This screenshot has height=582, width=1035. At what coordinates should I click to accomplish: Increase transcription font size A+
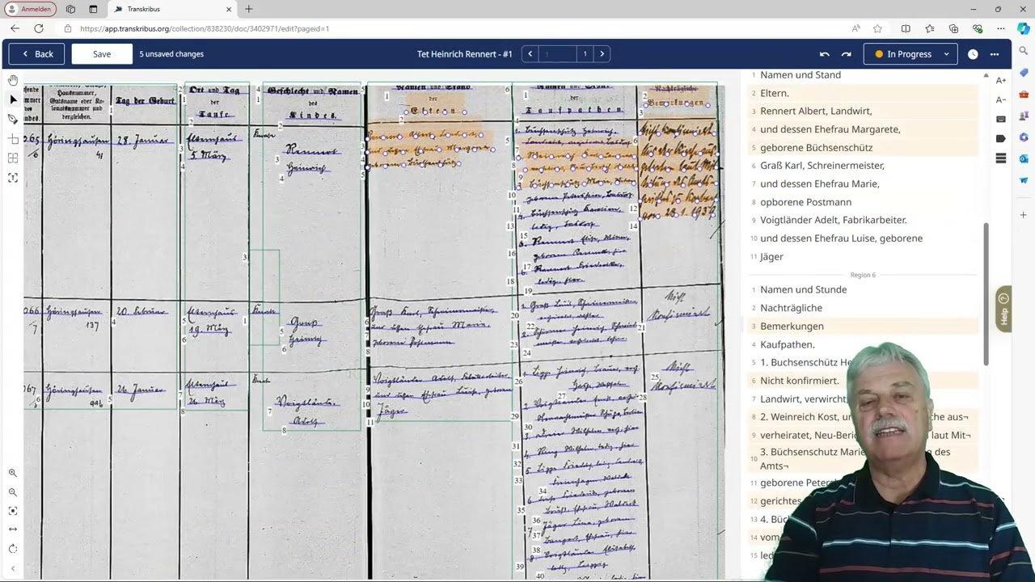point(1001,80)
